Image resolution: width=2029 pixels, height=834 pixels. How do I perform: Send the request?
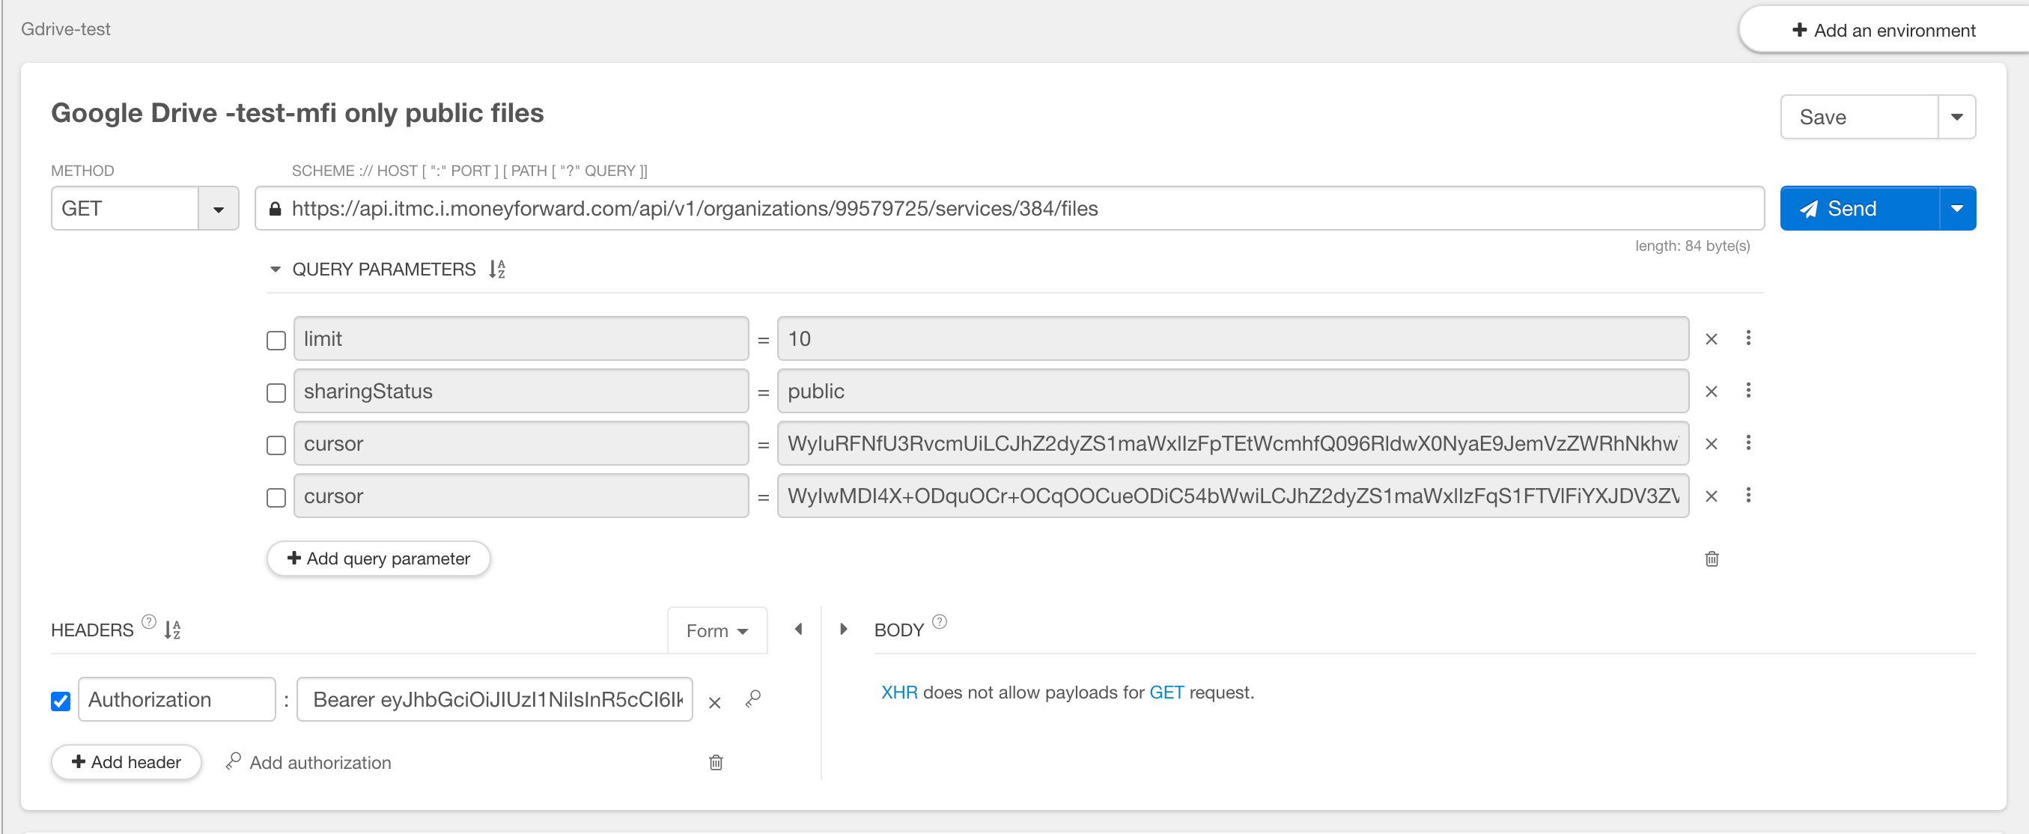(x=1859, y=209)
